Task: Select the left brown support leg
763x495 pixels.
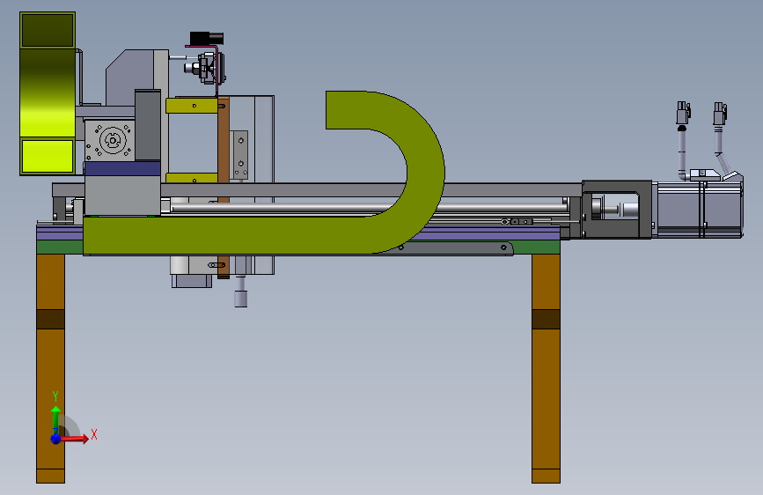Action: 51,368
